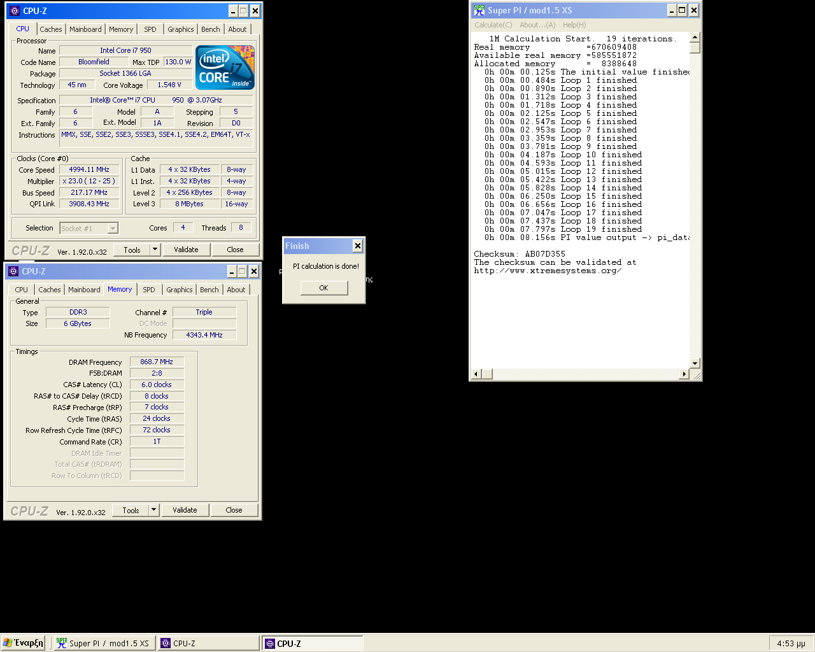The height and width of the screenshot is (652, 815).
Task: Click Validate button in lower CPU-Z window
Action: coord(185,510)
